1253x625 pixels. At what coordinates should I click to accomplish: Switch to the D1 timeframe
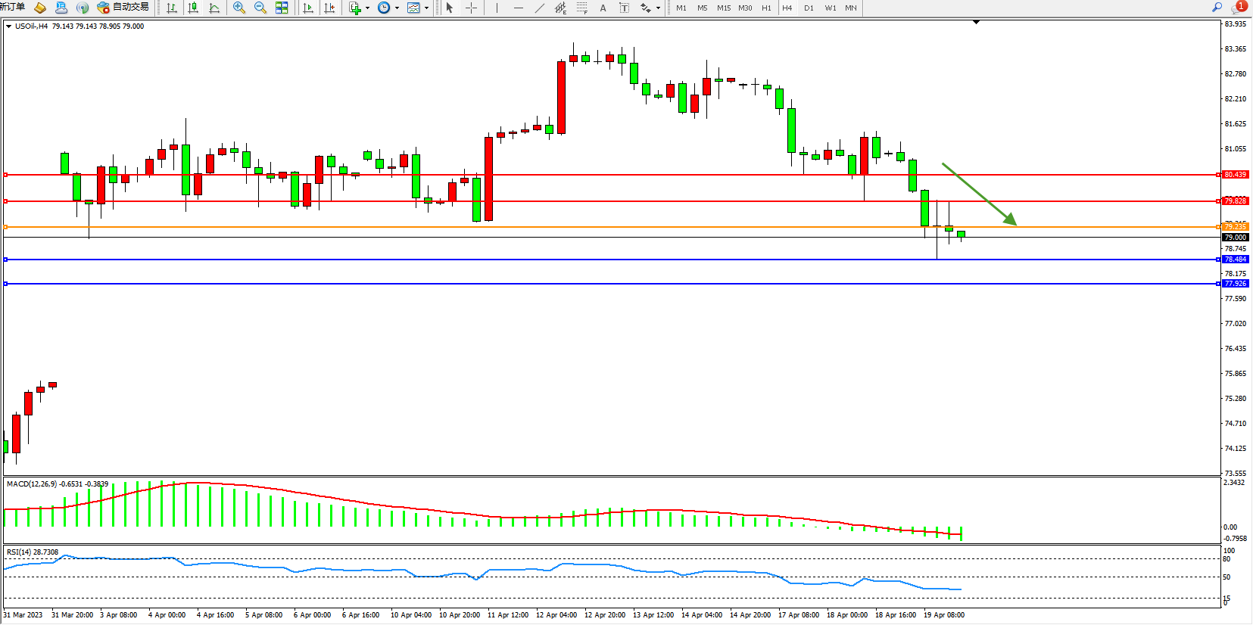tap(809, 8)
